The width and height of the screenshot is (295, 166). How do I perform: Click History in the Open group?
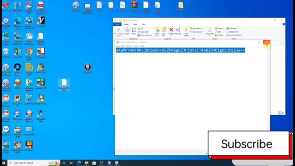(219, 35)
